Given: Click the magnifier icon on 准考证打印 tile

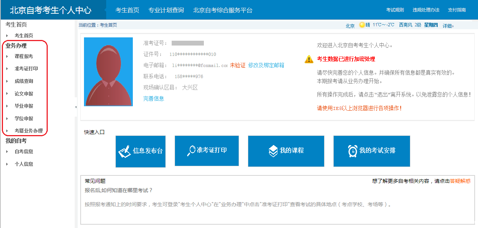Looking at the screenshot, I should (191, 150).
